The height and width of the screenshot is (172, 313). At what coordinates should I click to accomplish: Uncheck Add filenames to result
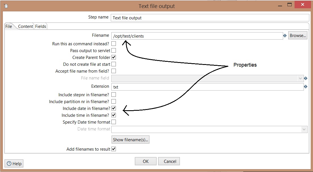(x=114, y=149)
